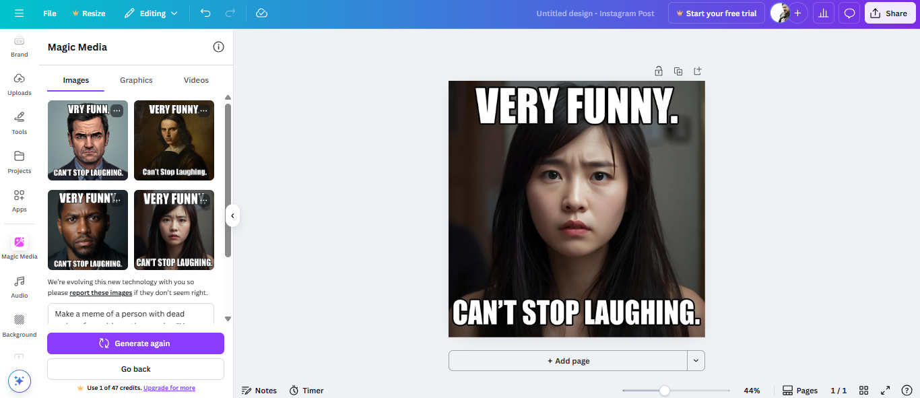Viewport: 920px width, 398px height.
Task: Select the generated meme thumbnail of the man
Action: [x=88, y=140]
